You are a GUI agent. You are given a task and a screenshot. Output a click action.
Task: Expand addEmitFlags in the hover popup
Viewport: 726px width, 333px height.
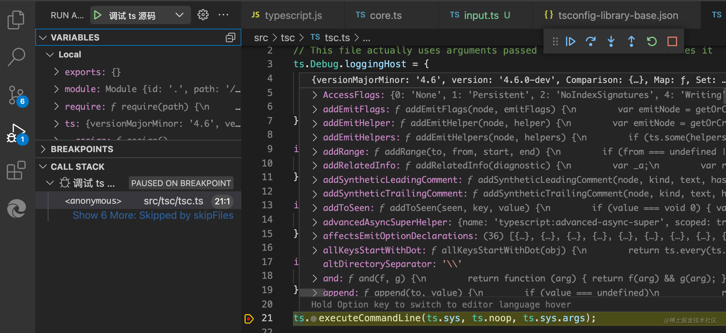point(315,109)
